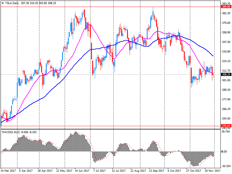
Task: Select the 14 Jun 2017 date label
Action: (x=82, y=171)
